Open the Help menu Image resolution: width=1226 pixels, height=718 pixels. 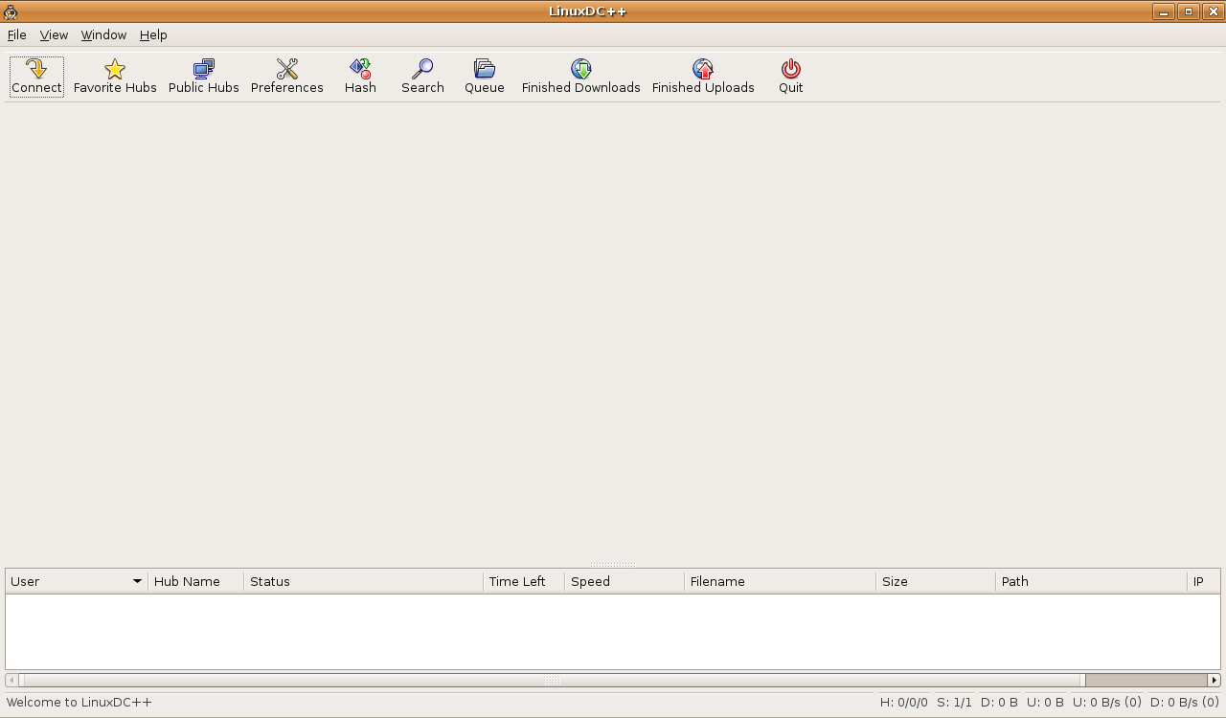coord(153,34)
